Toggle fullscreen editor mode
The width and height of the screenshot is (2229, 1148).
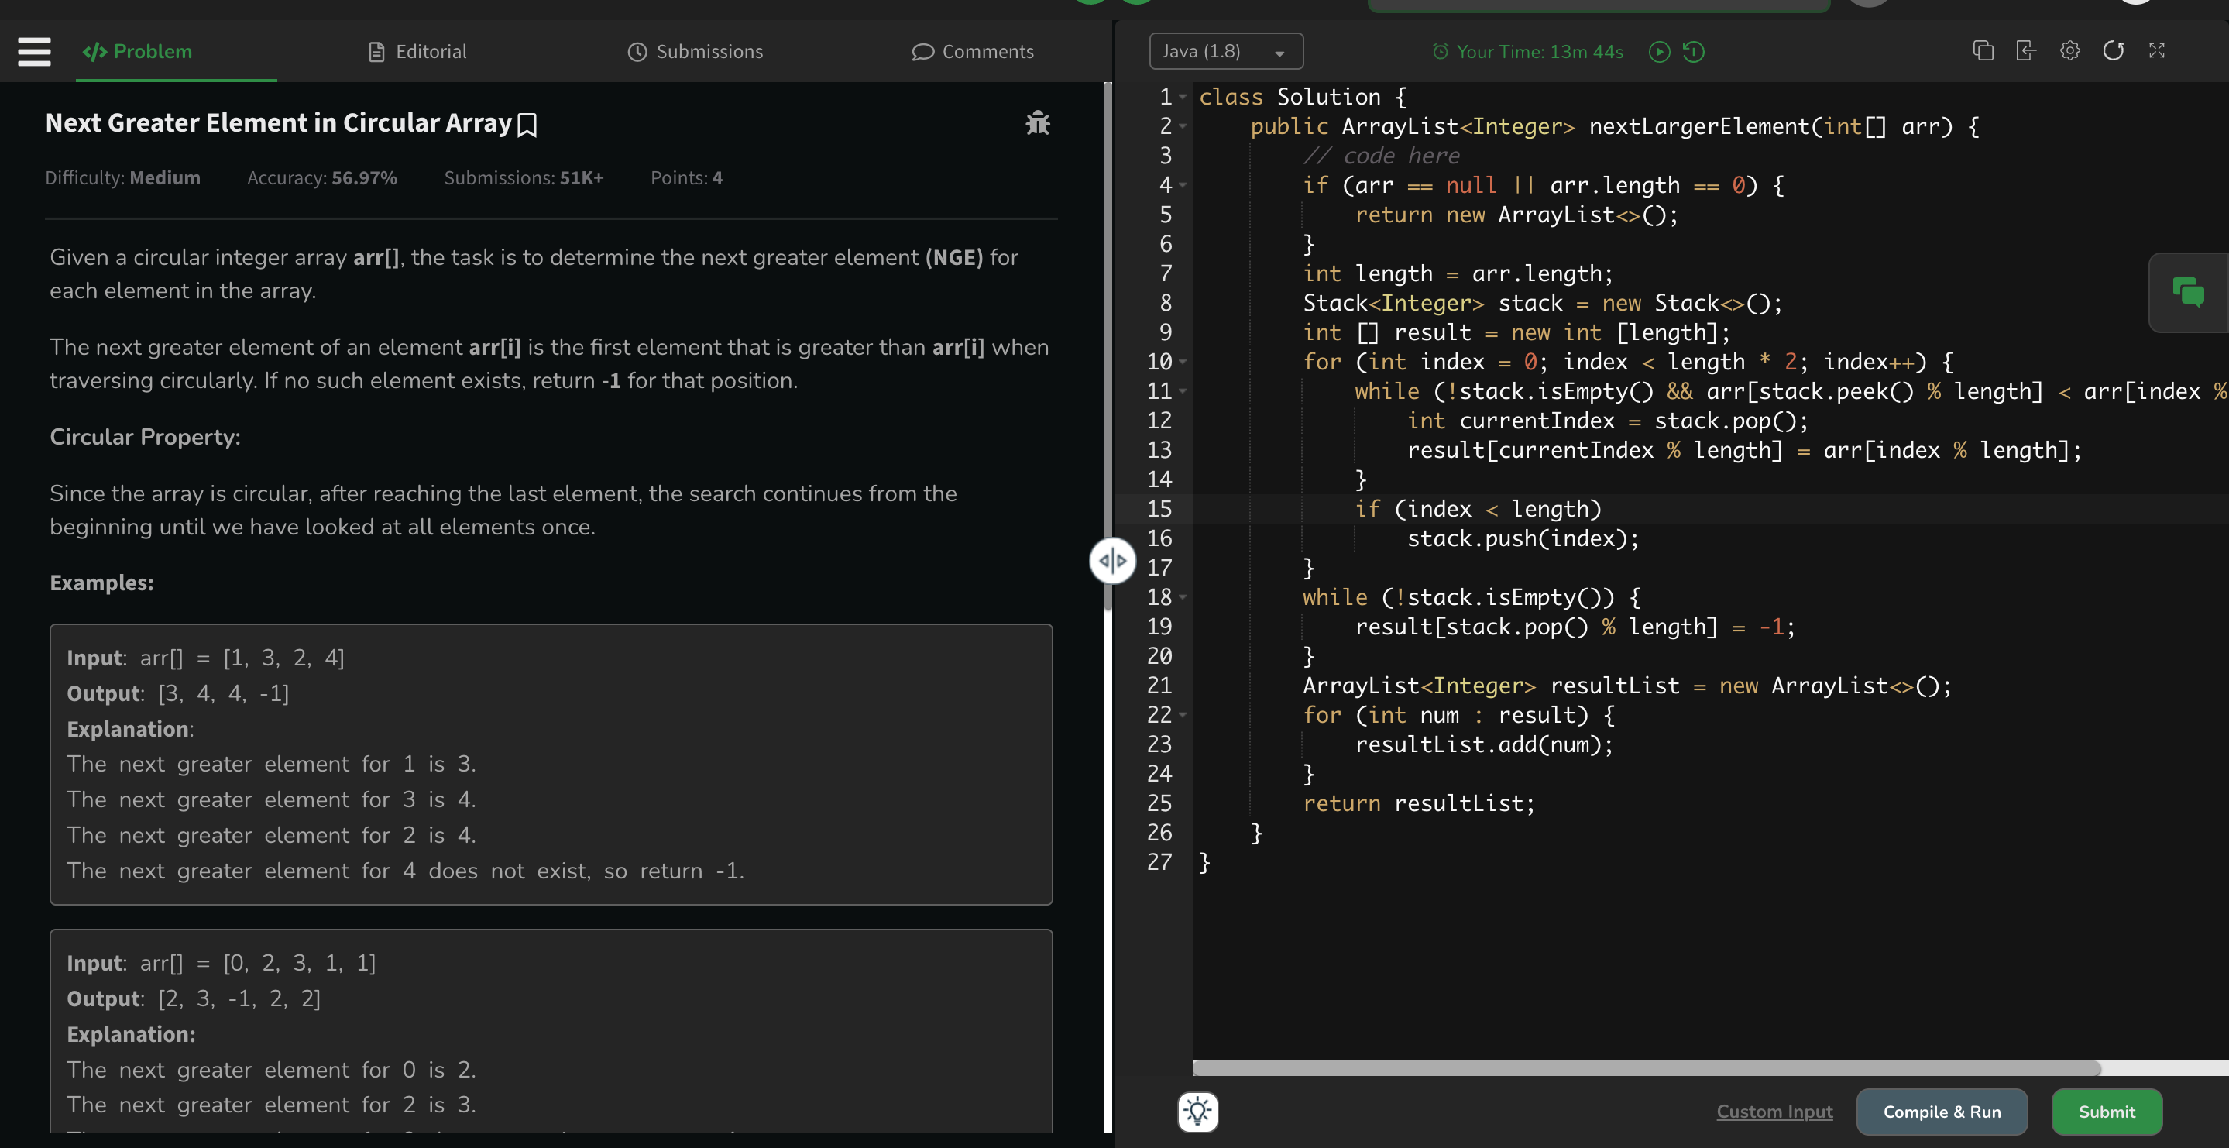[2156, 51]
